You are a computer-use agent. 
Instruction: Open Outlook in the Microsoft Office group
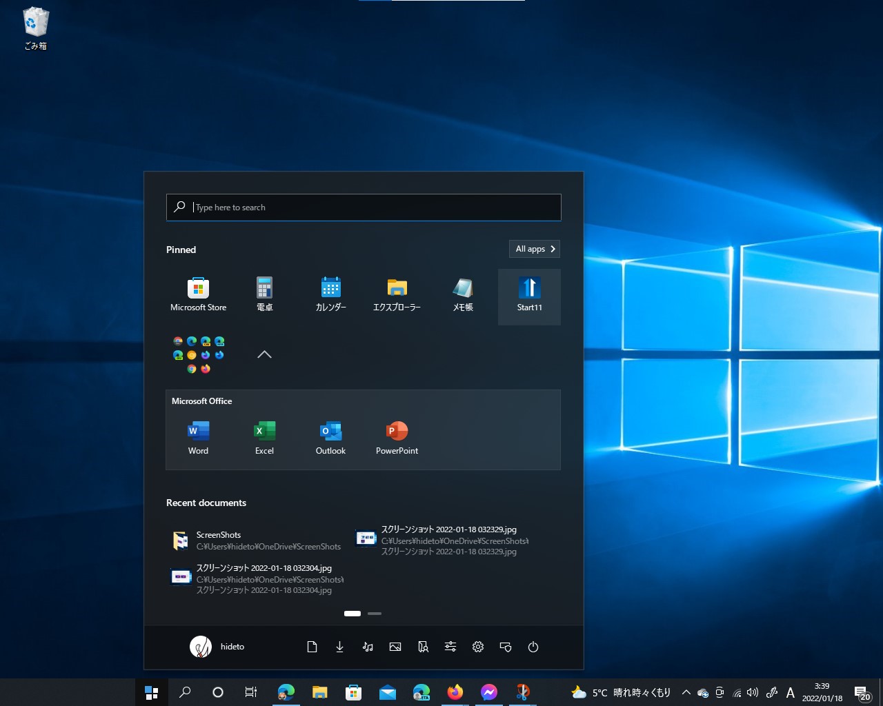(330, 438)
